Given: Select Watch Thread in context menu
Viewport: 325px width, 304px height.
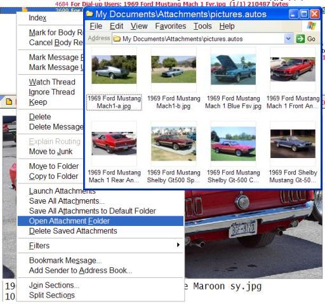Looking at the screenshot, I should (52, 82).
